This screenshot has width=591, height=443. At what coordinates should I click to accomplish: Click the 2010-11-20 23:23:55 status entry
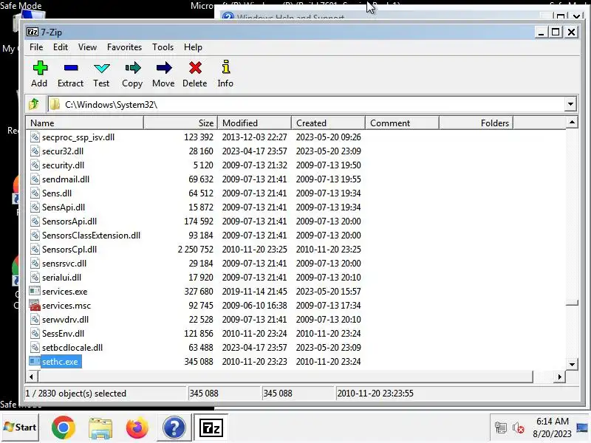pos(375,394)
